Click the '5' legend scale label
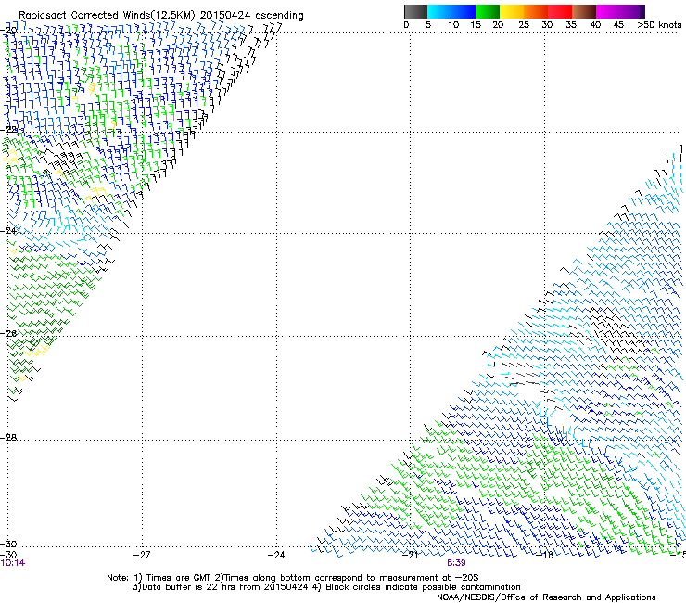The height and width of the screenshot is (603, 686). click(x=428, y=25)
